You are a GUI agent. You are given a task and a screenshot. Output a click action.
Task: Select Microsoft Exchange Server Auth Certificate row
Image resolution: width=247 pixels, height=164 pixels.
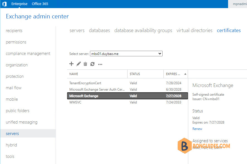tap(128, 90)
